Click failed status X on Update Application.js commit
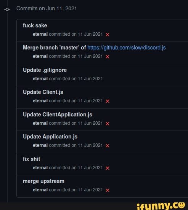The height and width of the screenshot is (210, 188). pyautogui.click(x=108, y=146)
